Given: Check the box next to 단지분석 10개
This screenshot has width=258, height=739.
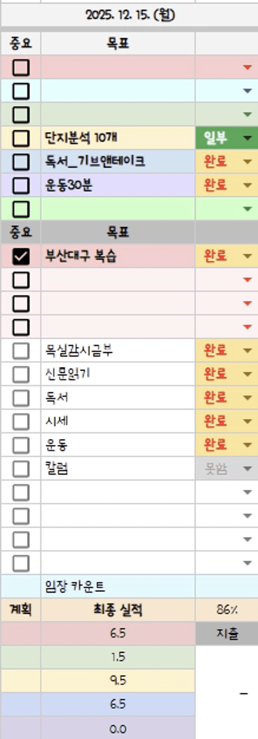Looking at the screenshot, I should 21,138.
